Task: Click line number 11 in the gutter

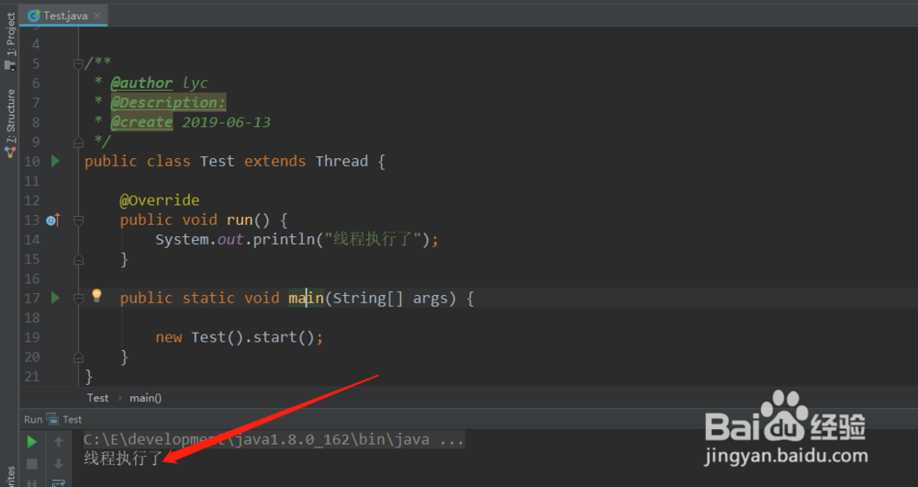Action: click(32, 181)
